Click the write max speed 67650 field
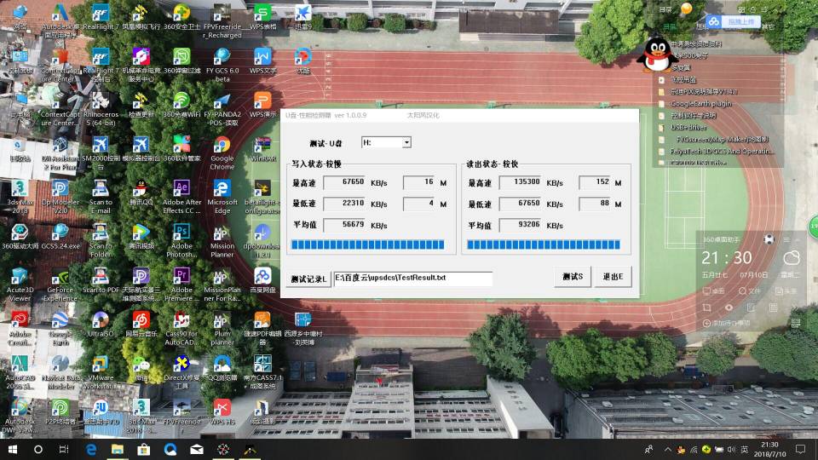The image size is (818, 460). [x=344, y=182]
